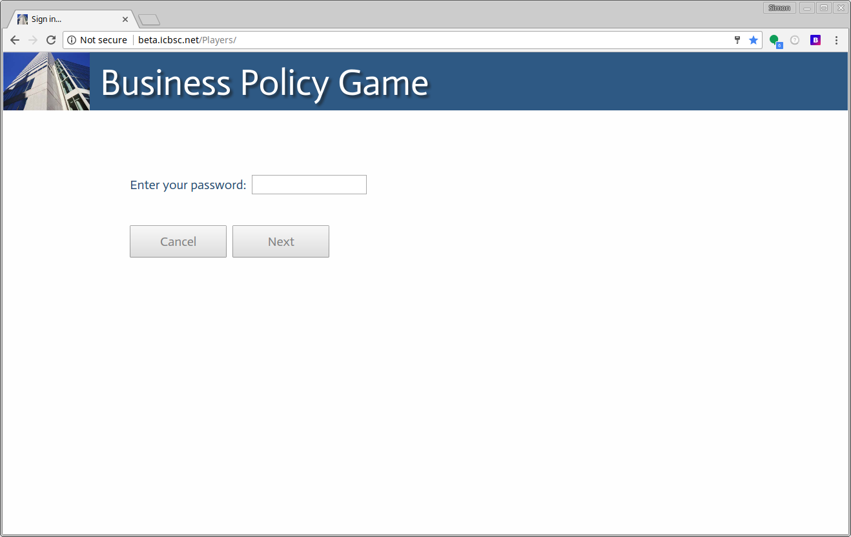View site info via Not secure icon
851x537 pixels.
click(x=72, y=40)
